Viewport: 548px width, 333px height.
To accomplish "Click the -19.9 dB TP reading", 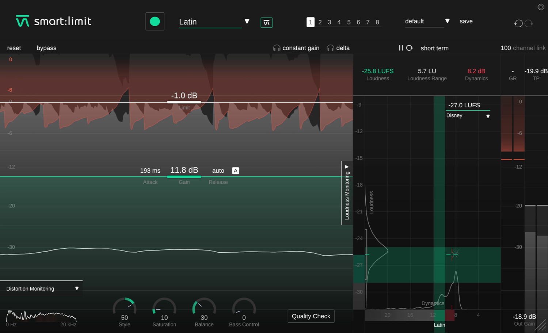I will point(536,71).
